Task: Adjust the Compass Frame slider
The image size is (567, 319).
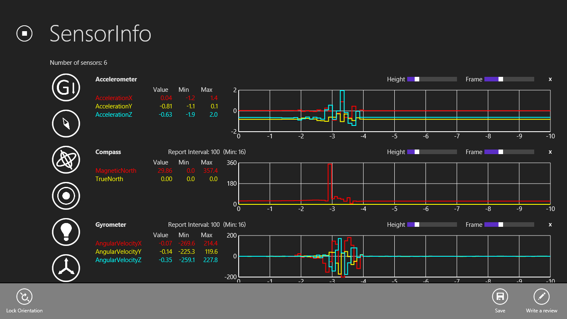Action: [501, 152]
